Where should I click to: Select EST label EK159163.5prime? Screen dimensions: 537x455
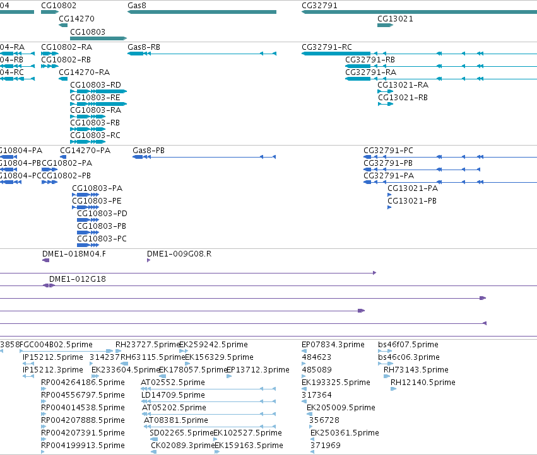coord(249,446)
